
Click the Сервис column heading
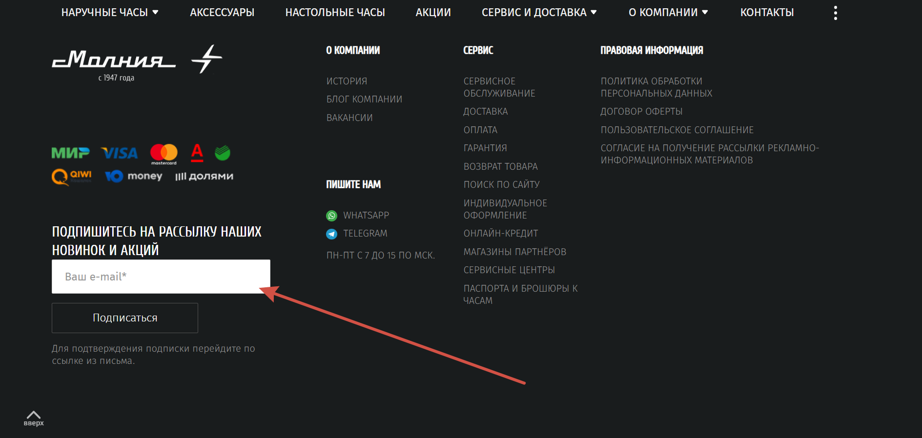(478, 50)
